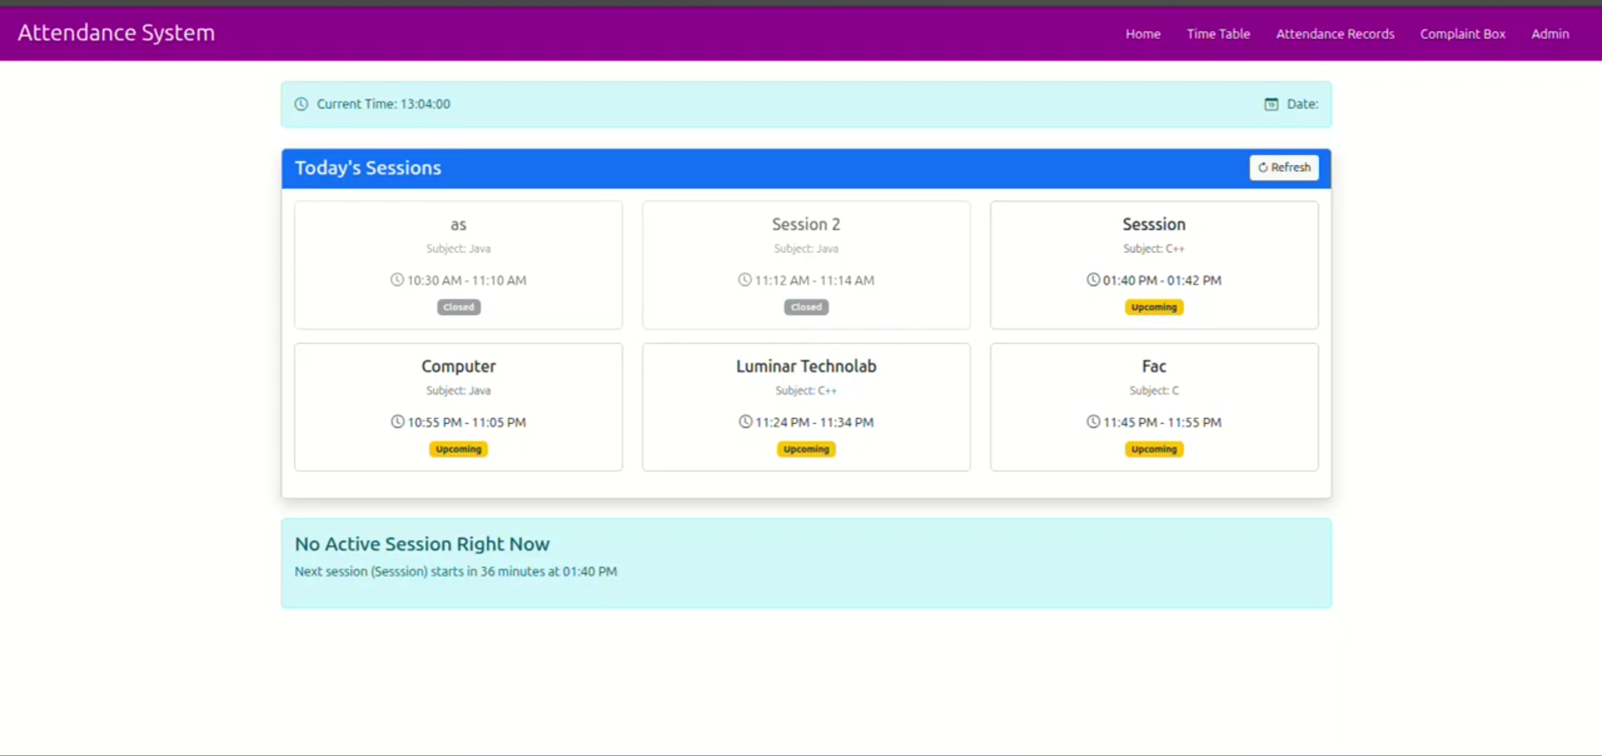Click the clock icon on Sesssion card
The width and height of the screenshot is (1602, 756).
[x=1093, y=280]
